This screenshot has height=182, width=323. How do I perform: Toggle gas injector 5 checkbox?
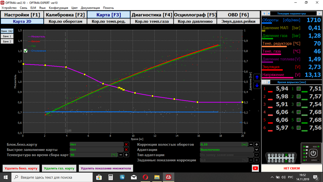(299, 120)
